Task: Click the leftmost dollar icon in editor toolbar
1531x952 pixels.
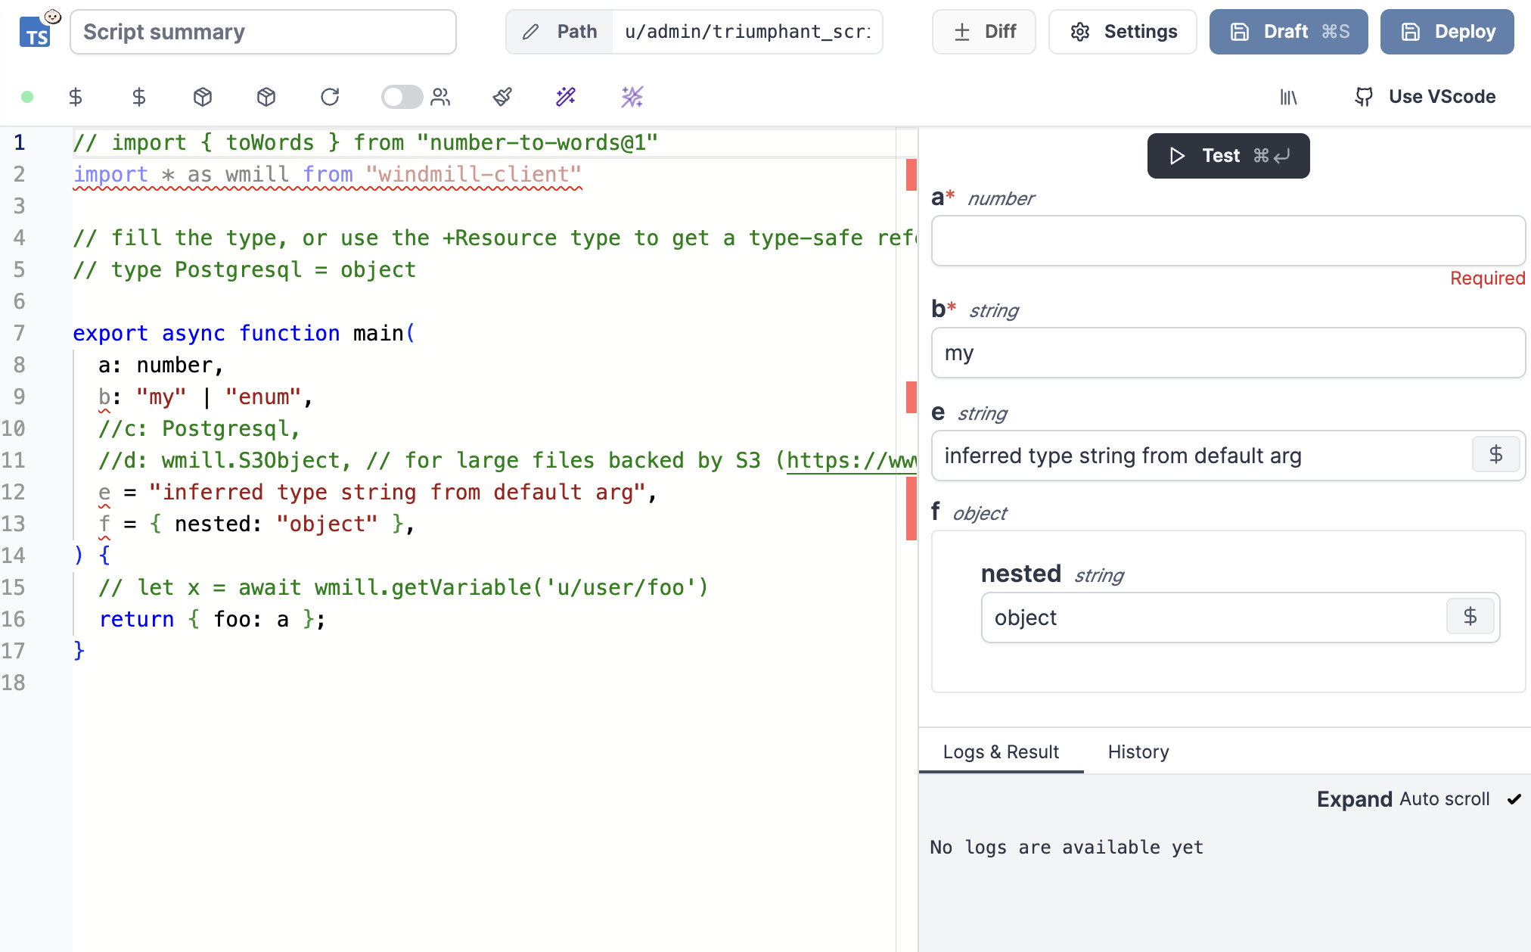Action: (x=76, y=97)
